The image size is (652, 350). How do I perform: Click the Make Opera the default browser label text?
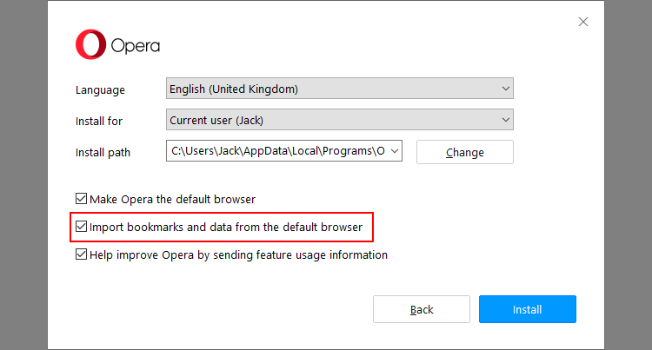[172, 199]
